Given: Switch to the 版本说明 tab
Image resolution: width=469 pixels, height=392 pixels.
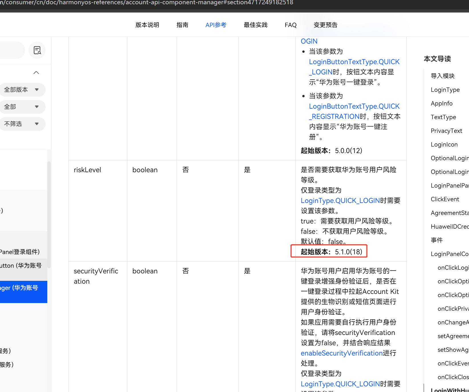Looking at the screenshot, I should click(x=147, y=25).
